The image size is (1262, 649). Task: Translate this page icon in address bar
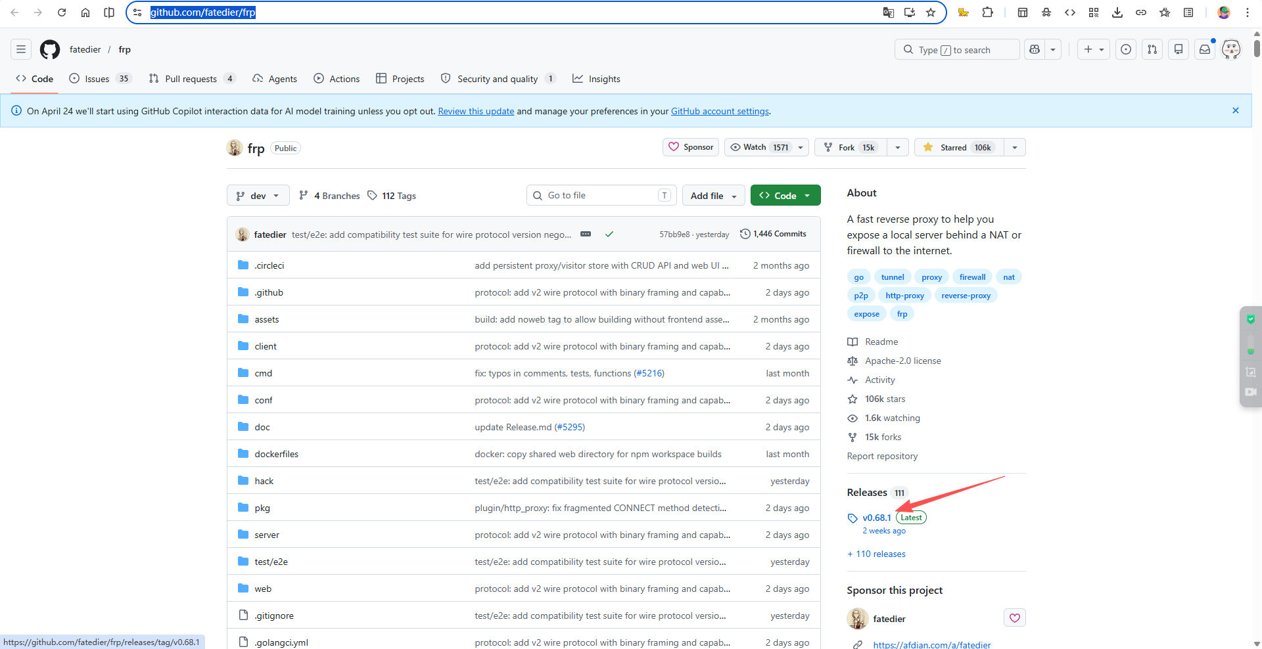(889, 12)
